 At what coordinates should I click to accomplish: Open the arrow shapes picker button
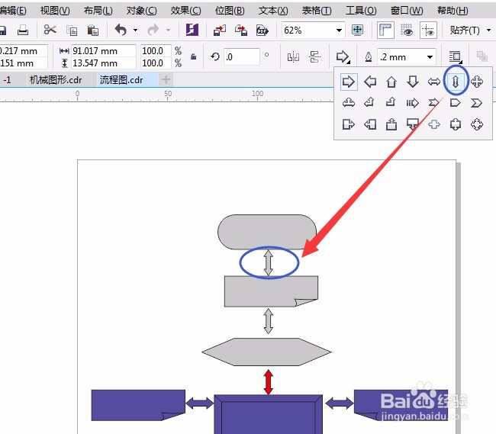(343, 57)
